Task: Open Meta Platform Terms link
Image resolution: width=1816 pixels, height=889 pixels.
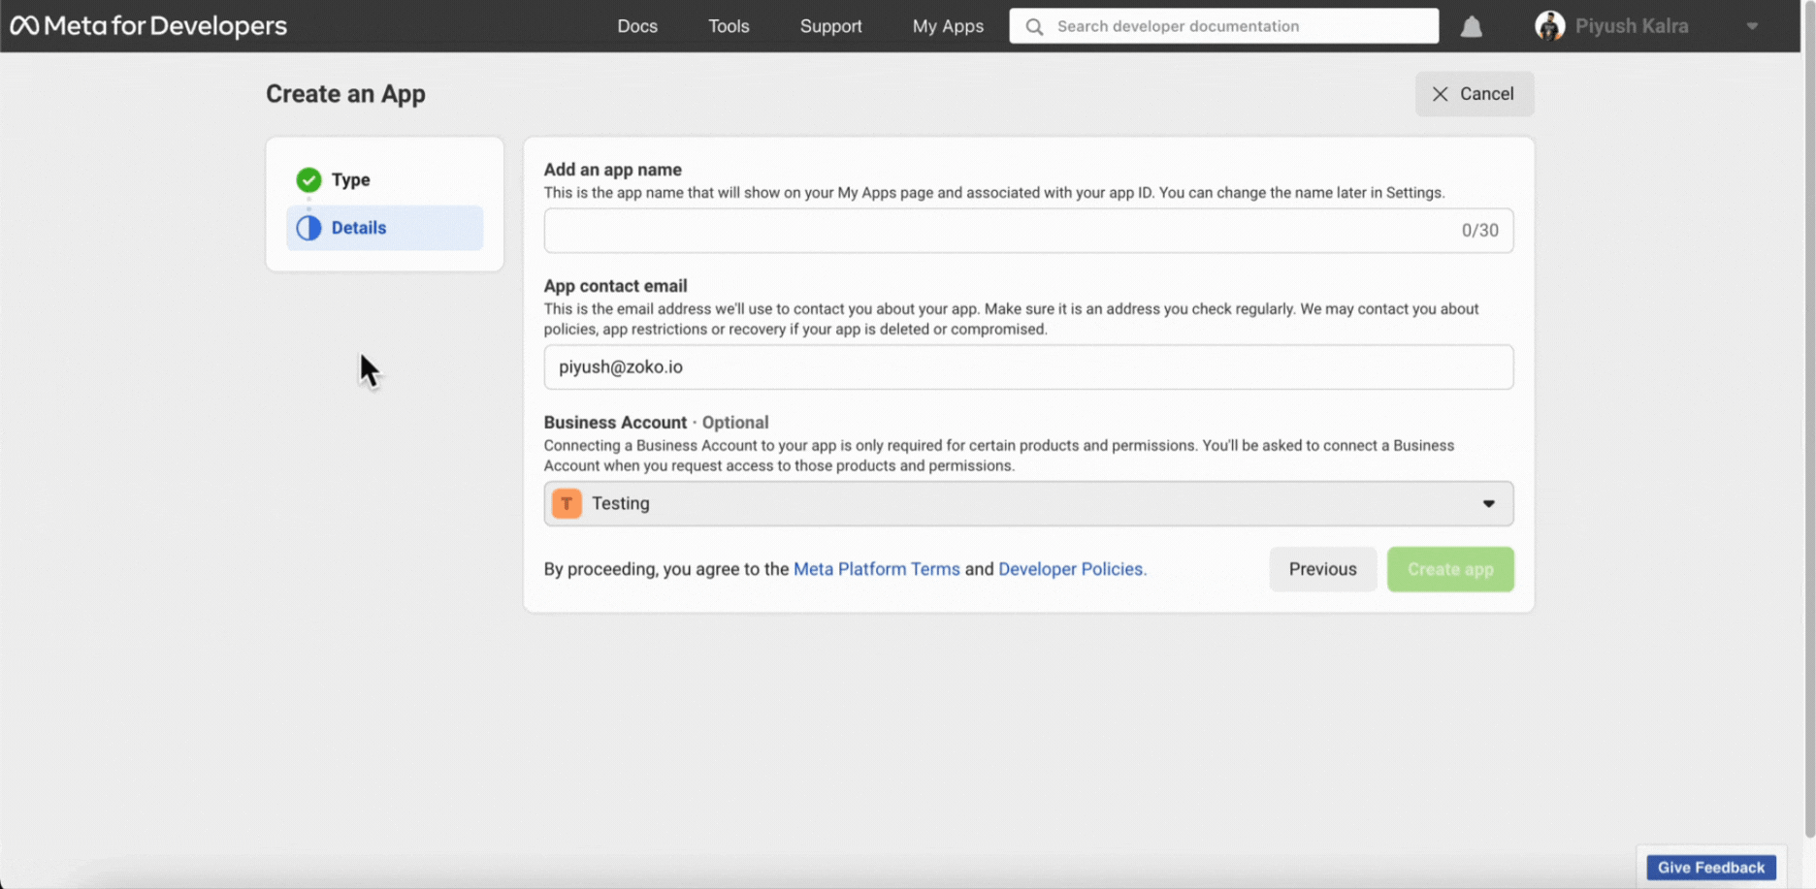Action: (x=877, y=569)
